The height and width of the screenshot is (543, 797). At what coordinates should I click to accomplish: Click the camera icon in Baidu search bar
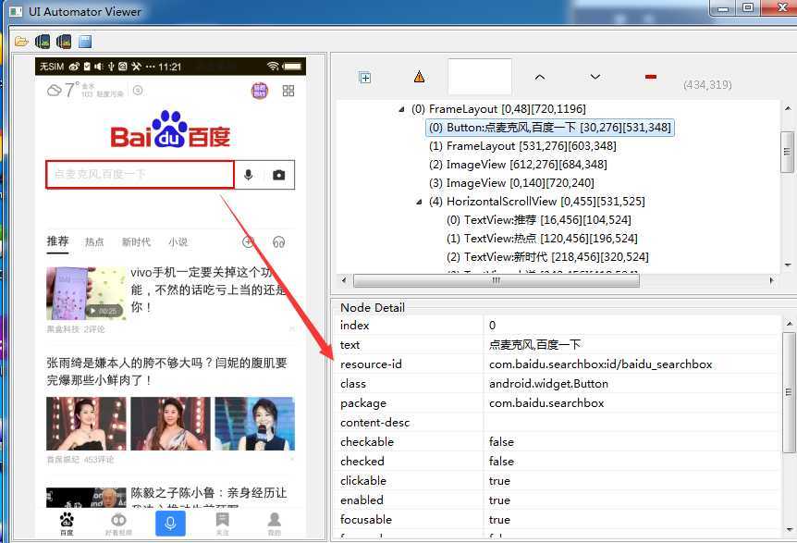(278, 175)
